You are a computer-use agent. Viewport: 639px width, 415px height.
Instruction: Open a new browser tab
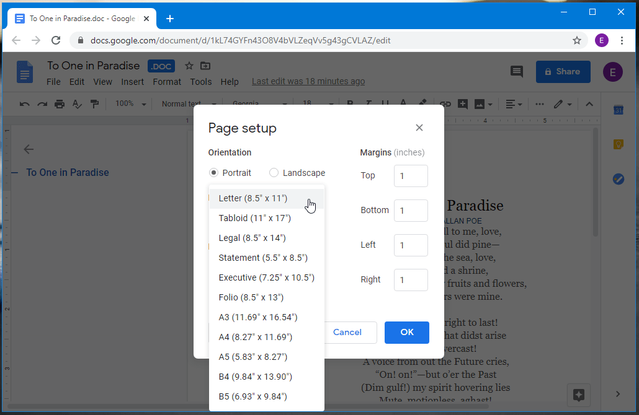pyautogui.click(x=170, y=19)
